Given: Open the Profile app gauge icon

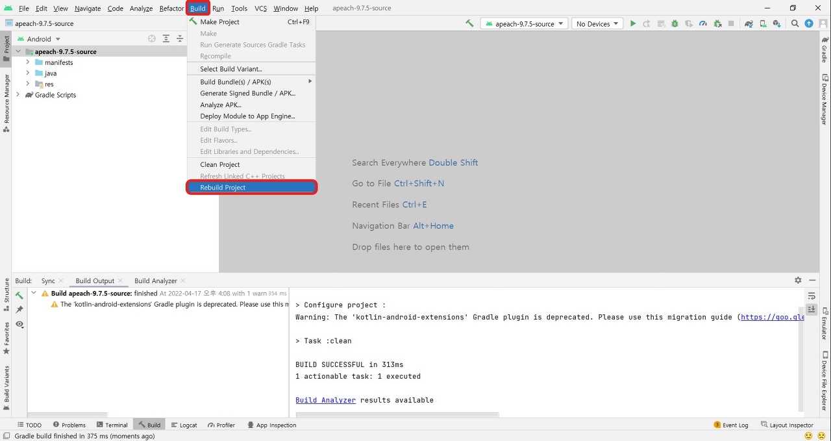Looking at the screenshot, I should [x=703, y=23].
